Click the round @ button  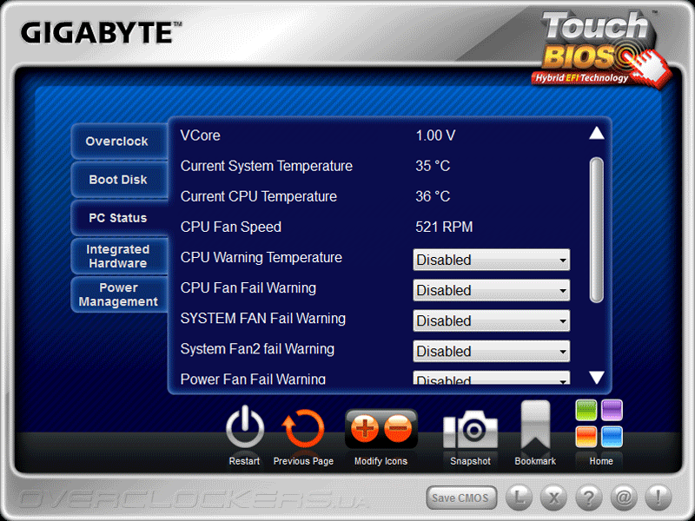[624, 497]
